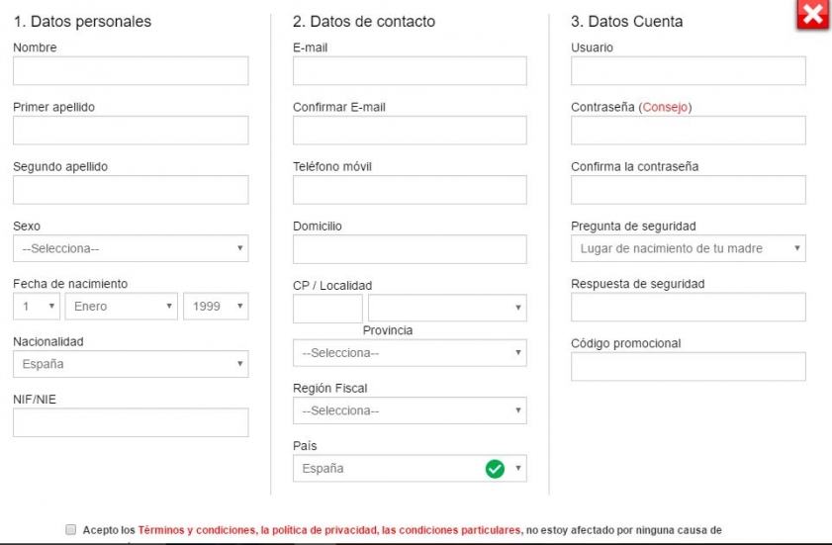Focus the Teléfono móvil input field

point(410,190)
